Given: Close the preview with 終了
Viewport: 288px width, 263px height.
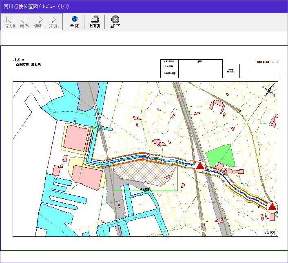Looking at the screenshot, I should 115,22.
